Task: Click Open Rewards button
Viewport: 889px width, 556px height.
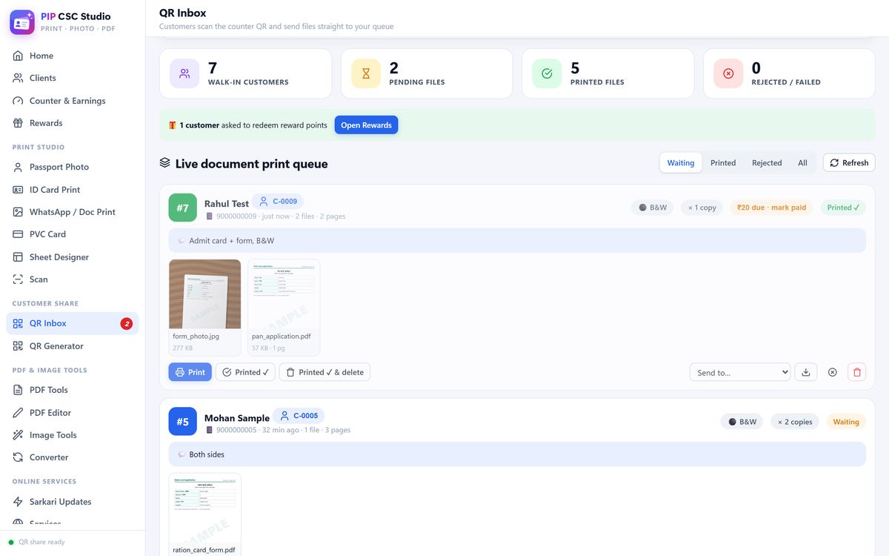Action: [366, 125]
